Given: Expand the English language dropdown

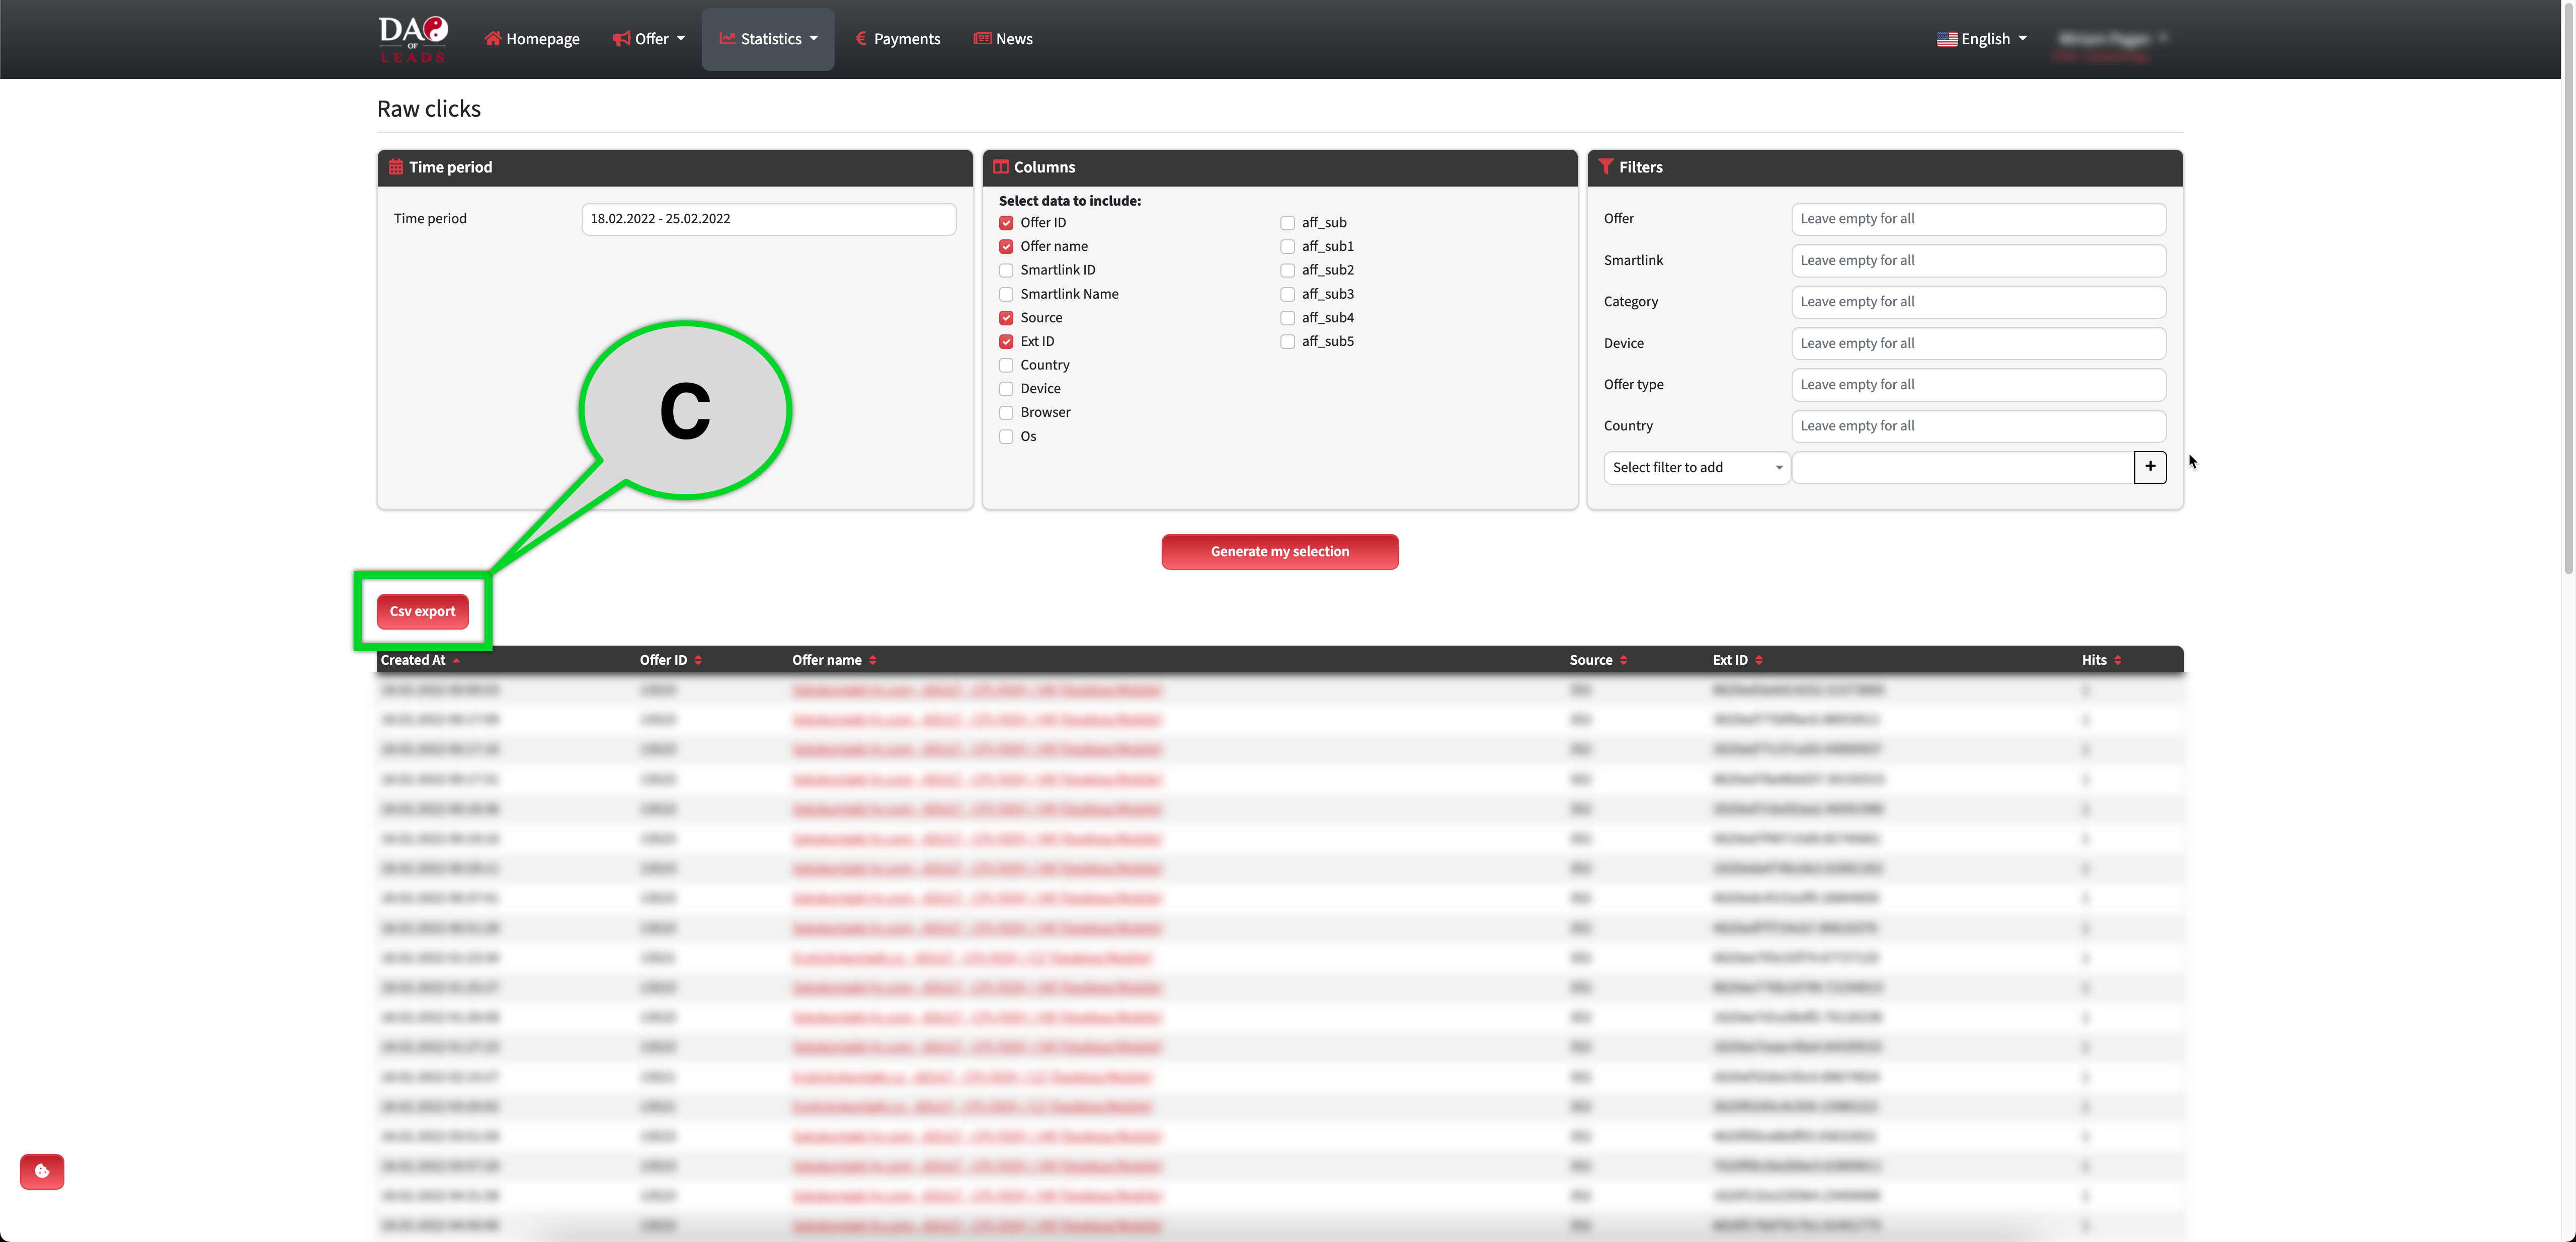Looking at the screenshot, I should [x=1982, y=39].
